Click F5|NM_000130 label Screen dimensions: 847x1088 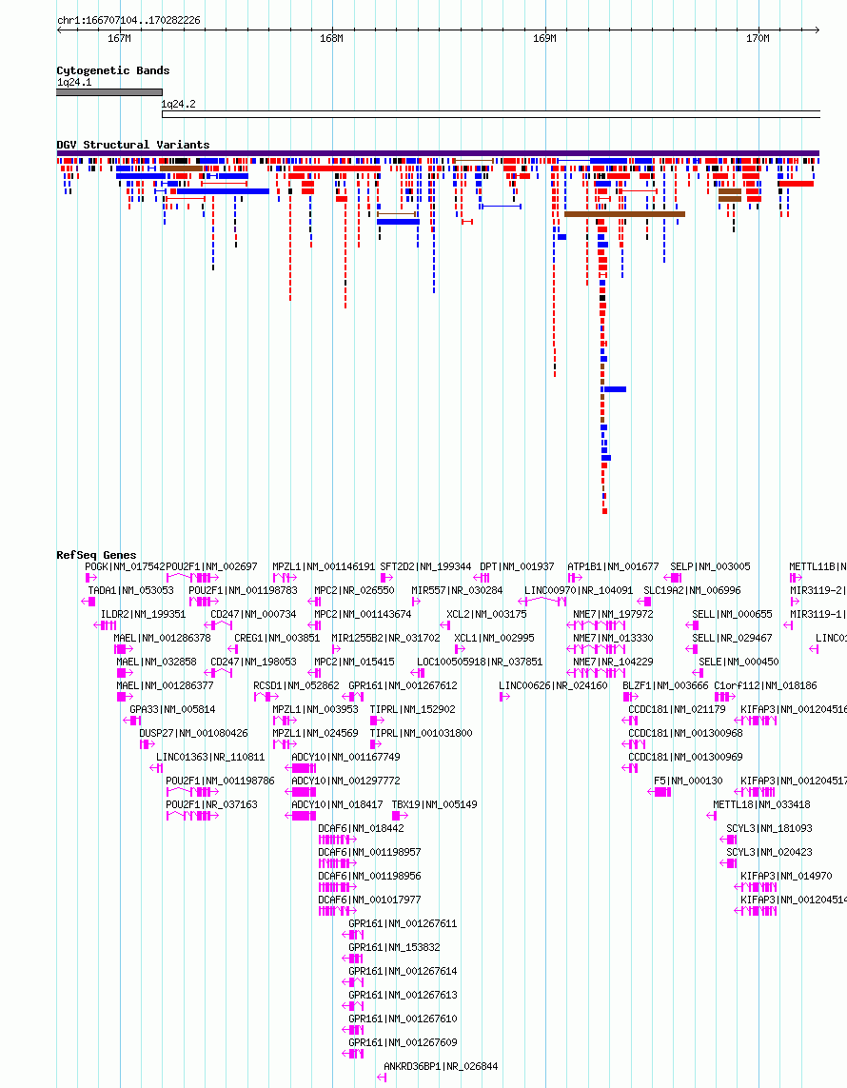688,781
